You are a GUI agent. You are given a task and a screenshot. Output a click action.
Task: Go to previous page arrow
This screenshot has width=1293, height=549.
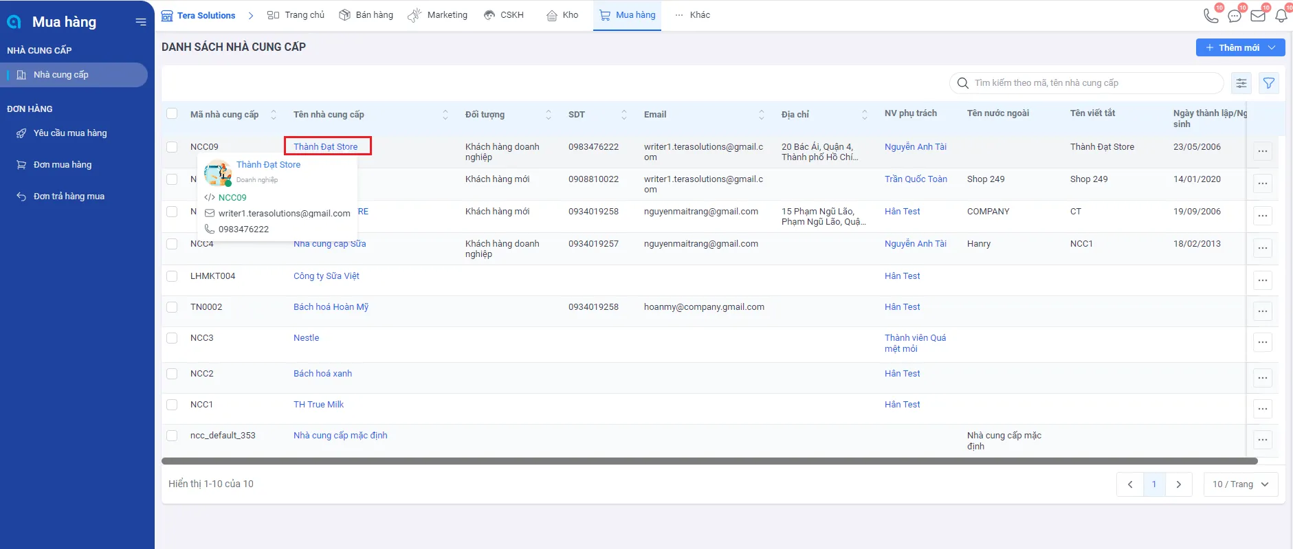1130,484
